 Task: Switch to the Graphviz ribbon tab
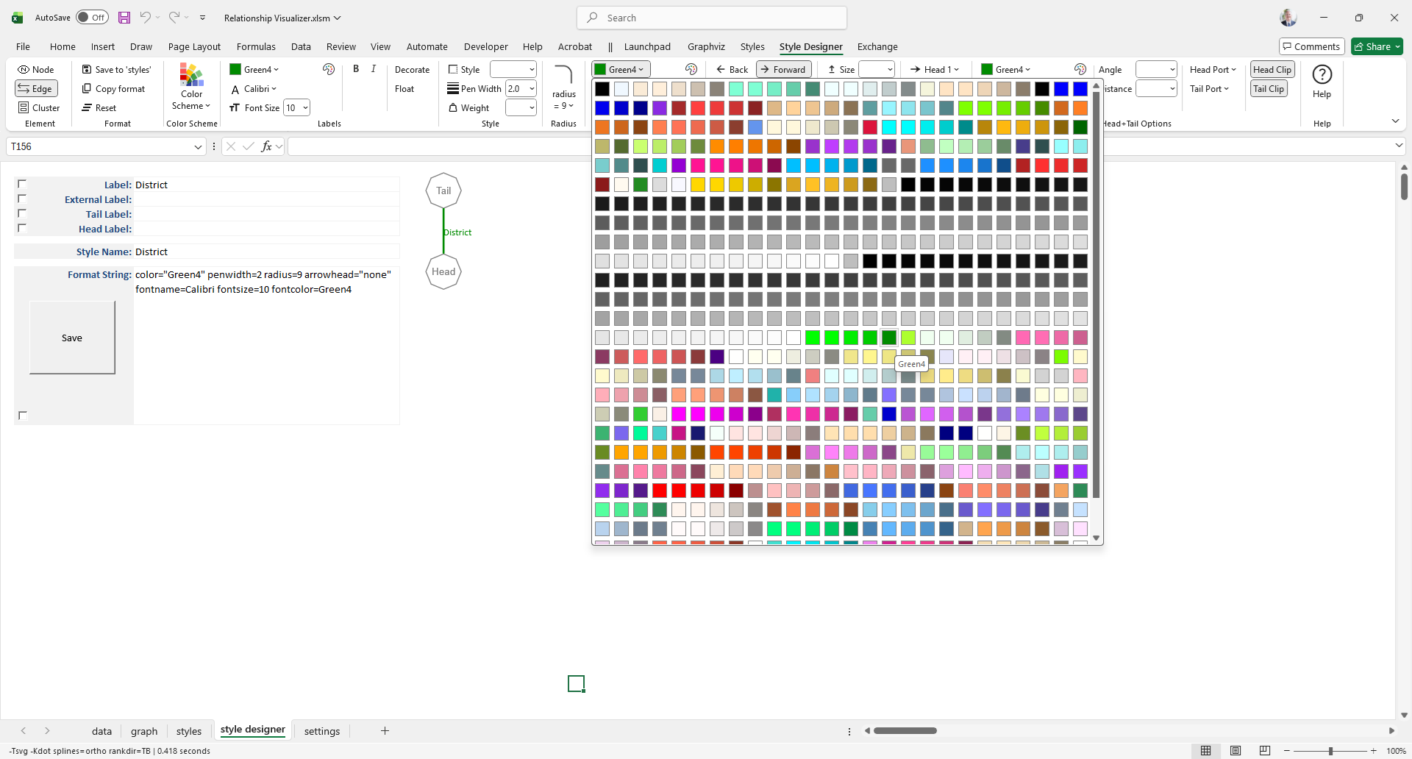706,46
